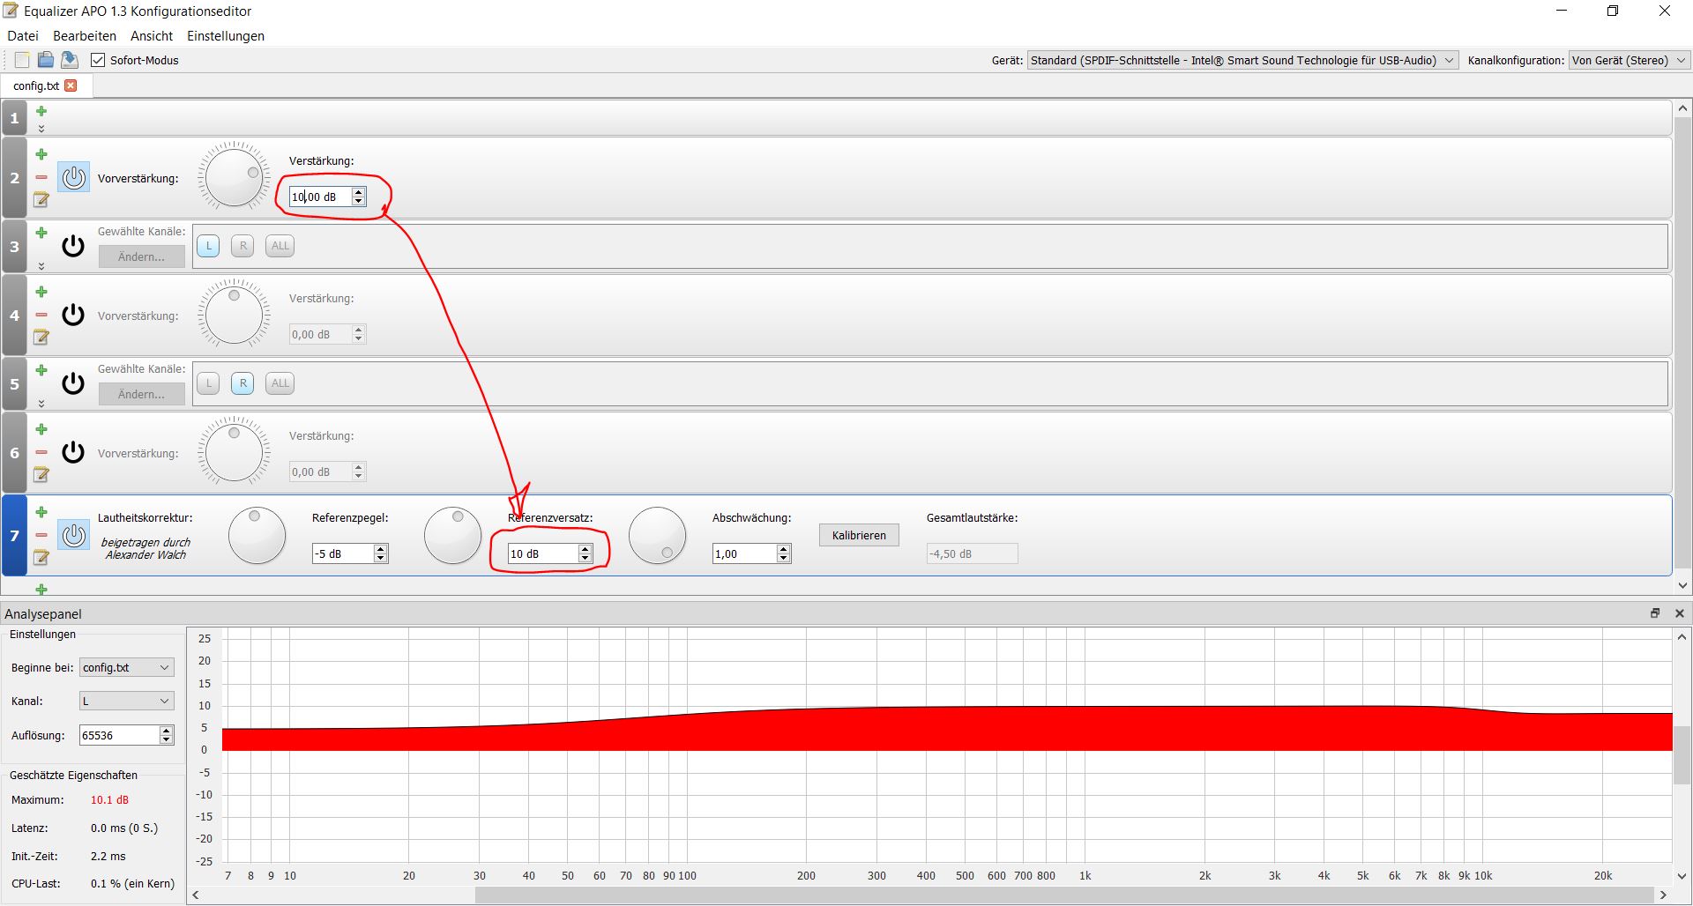
Task: Select L channel in row 5
Action: pos(208,383)
